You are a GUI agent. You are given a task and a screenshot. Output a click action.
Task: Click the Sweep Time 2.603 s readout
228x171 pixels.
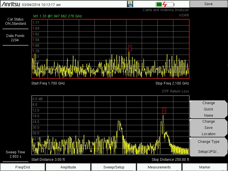[16, 154]
